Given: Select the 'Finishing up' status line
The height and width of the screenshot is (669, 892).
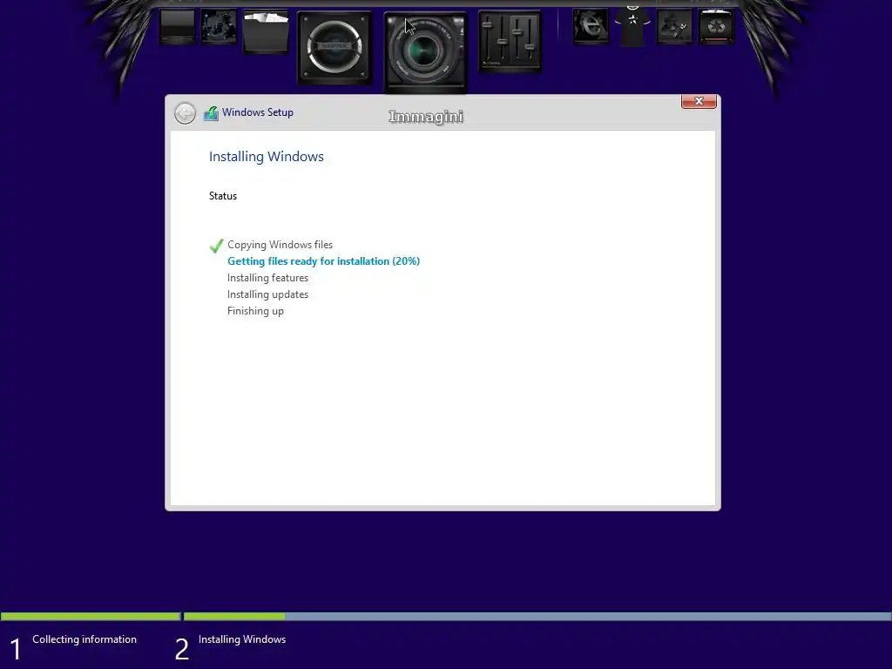Looking at the screenshot, I should click(255, 311).
